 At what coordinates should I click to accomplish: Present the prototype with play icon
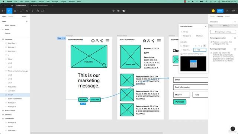227,11
